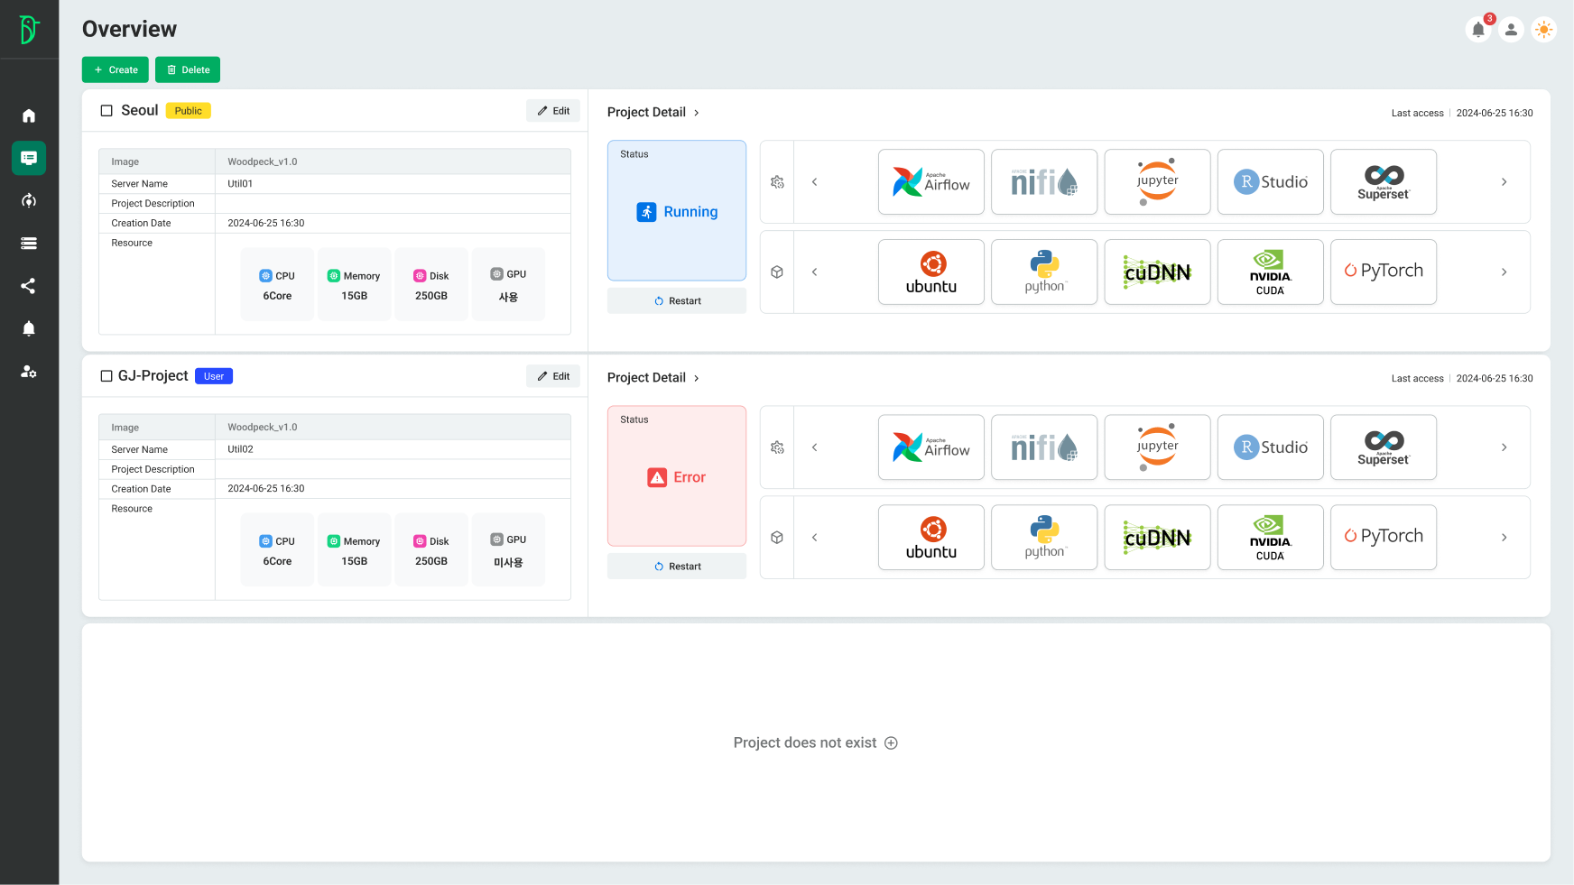Viewport: 1574px width, 885px height.
Task: Click the Error status panel
Action: click(677, 476)
